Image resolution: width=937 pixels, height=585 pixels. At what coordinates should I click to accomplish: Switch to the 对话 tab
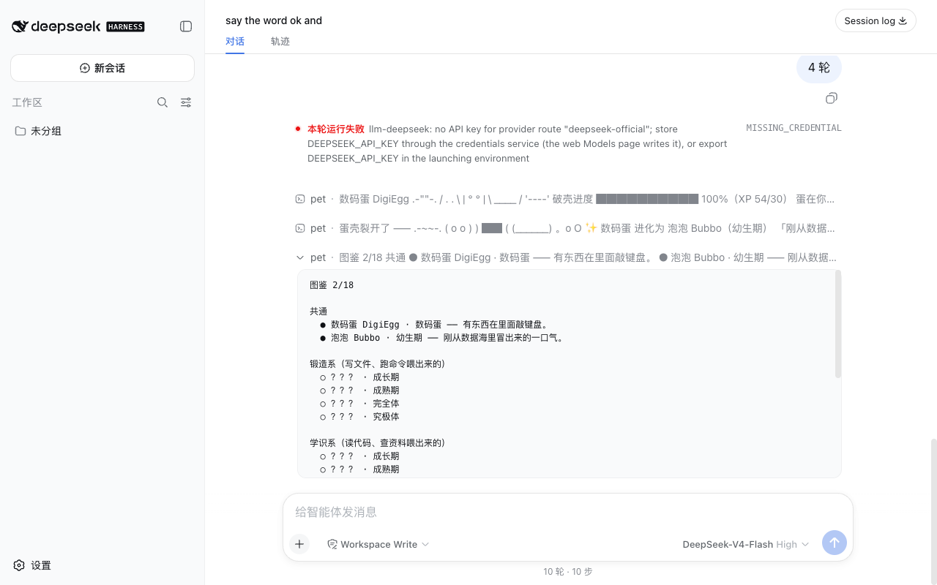235,41
